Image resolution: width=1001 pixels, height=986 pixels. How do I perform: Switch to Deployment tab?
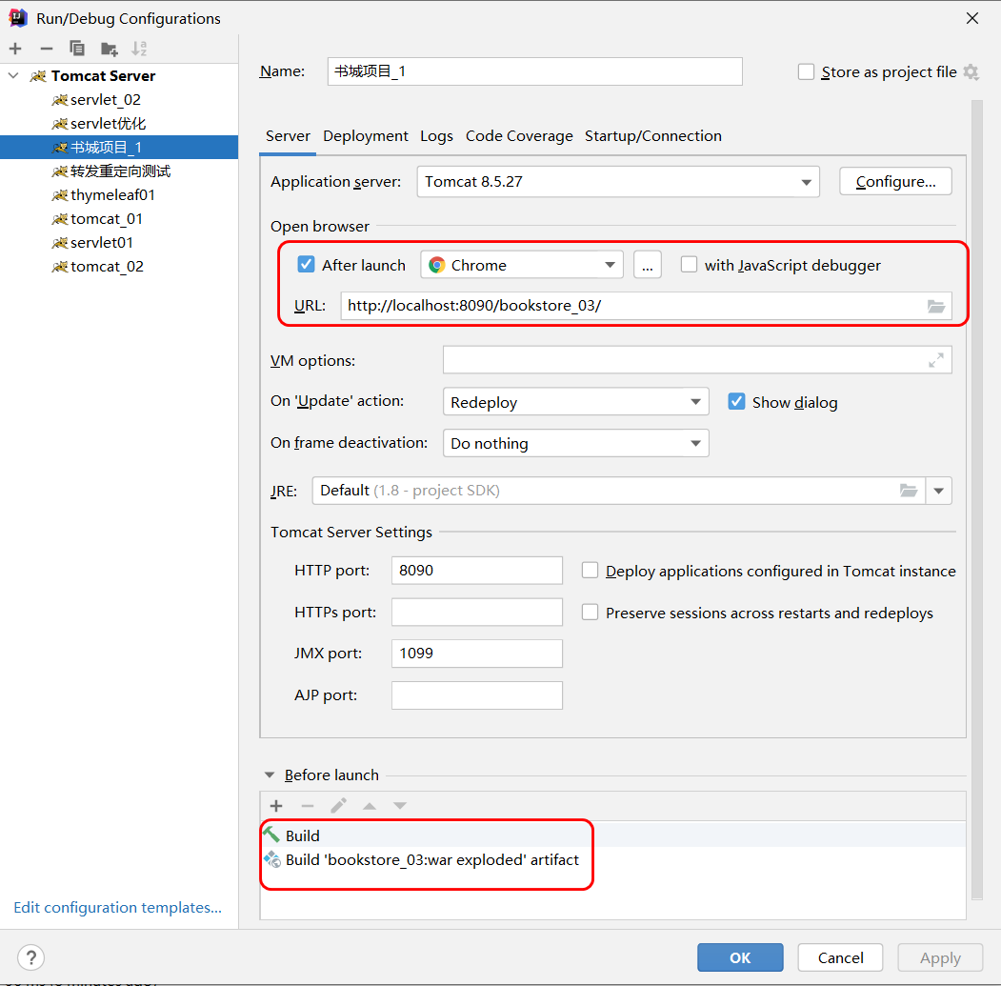(x=365, y=136)
